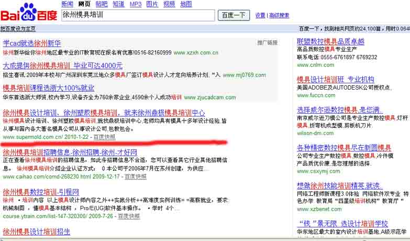This screenshot has width=410, height=241.
Task: Click the Baidu logo
Action: (29, 12)
